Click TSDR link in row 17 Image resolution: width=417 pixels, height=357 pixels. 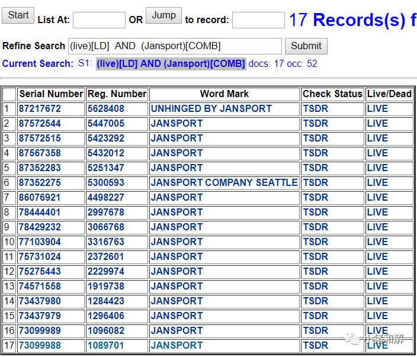pyautogui.click(x=316, y=346)
